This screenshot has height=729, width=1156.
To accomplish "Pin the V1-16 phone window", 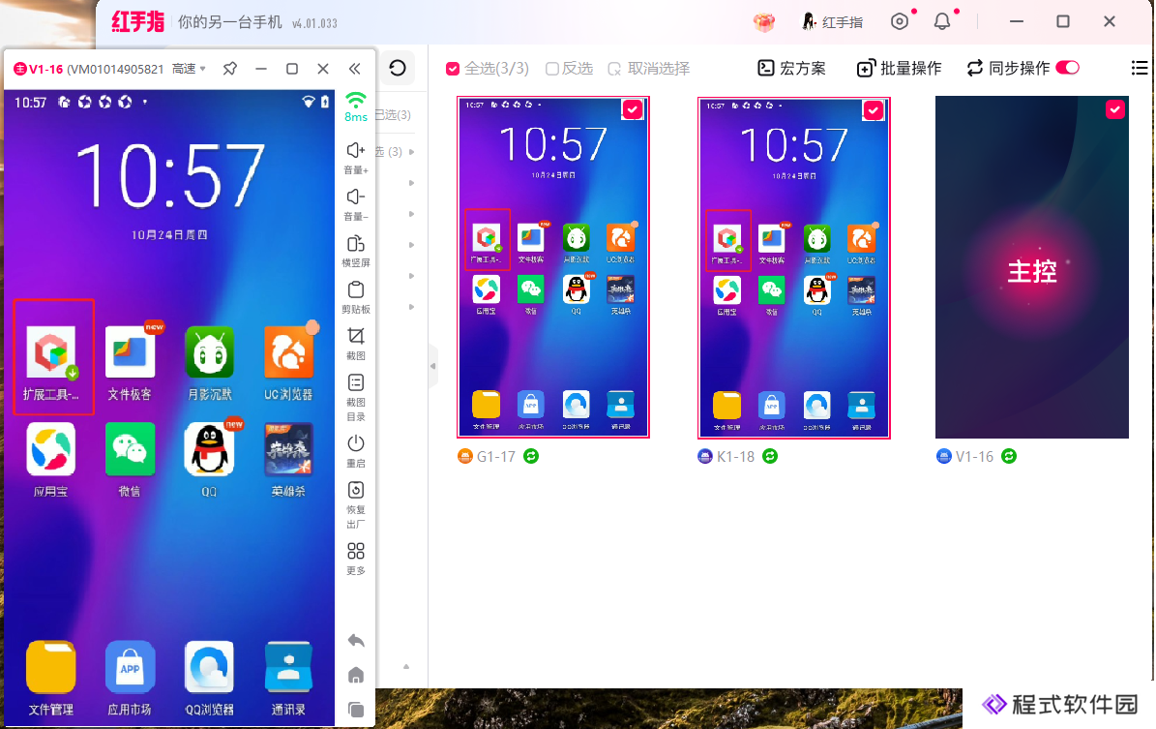I will 230,69.
